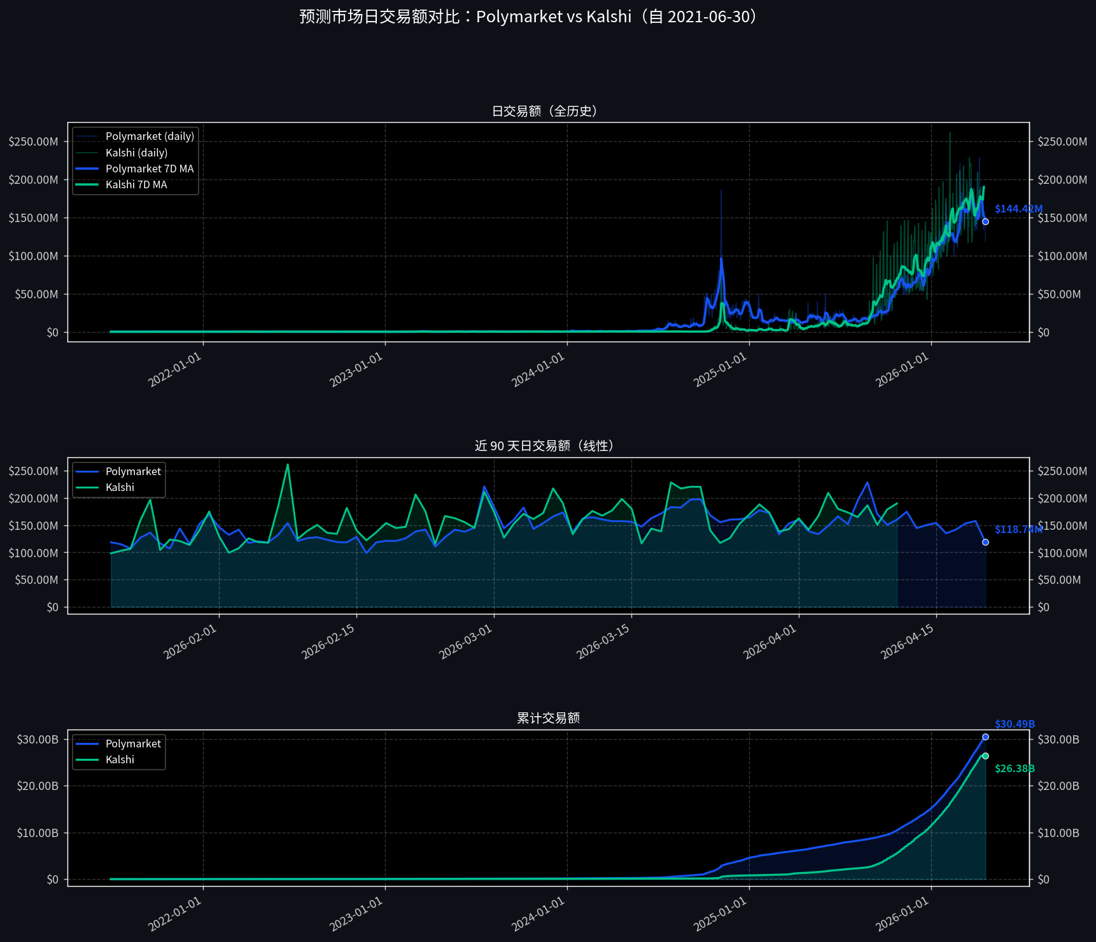The height and width of the screenshot is (942, 1096).
Task: Click "2022-01-01" under the cumulative chart
Action: pyautogui.click(x=175, y=913)
